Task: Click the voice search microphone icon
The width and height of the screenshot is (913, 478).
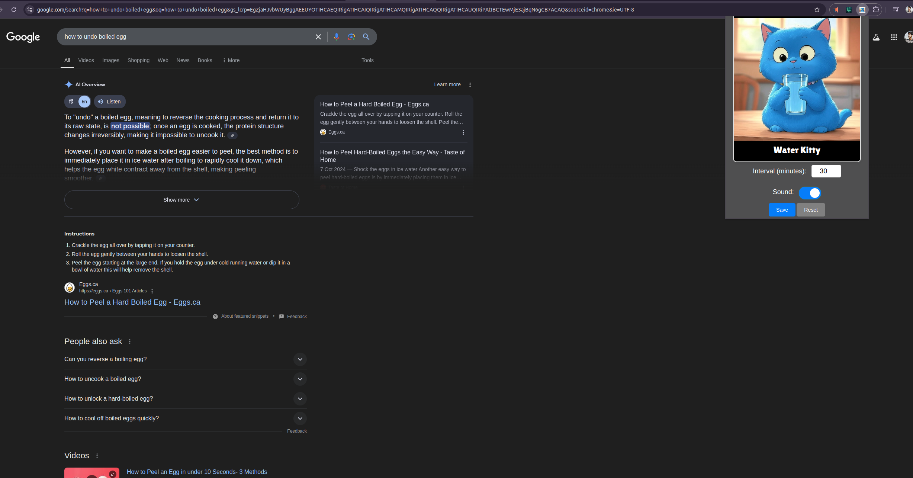Action: click(x=336, y=37)
